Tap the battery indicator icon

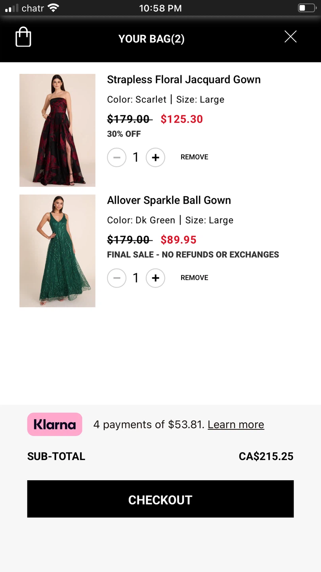307,8
